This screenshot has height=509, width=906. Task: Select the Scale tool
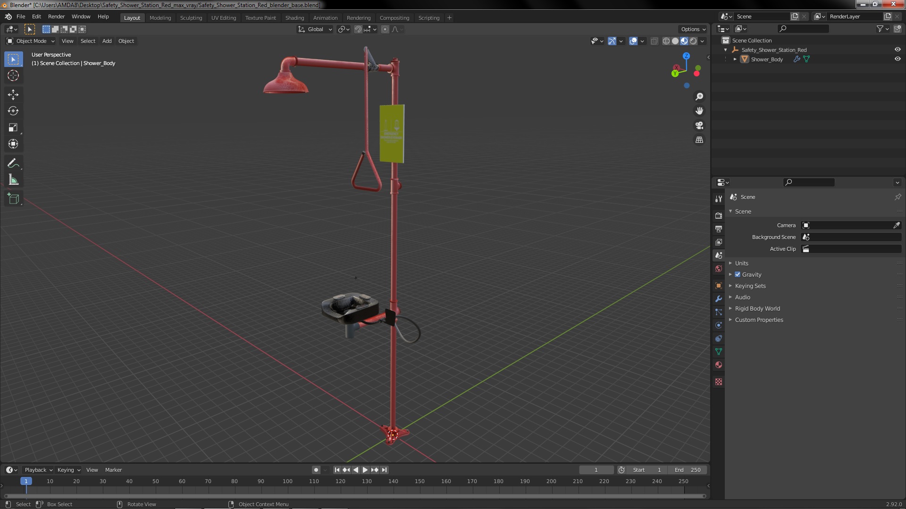(13, 128)
